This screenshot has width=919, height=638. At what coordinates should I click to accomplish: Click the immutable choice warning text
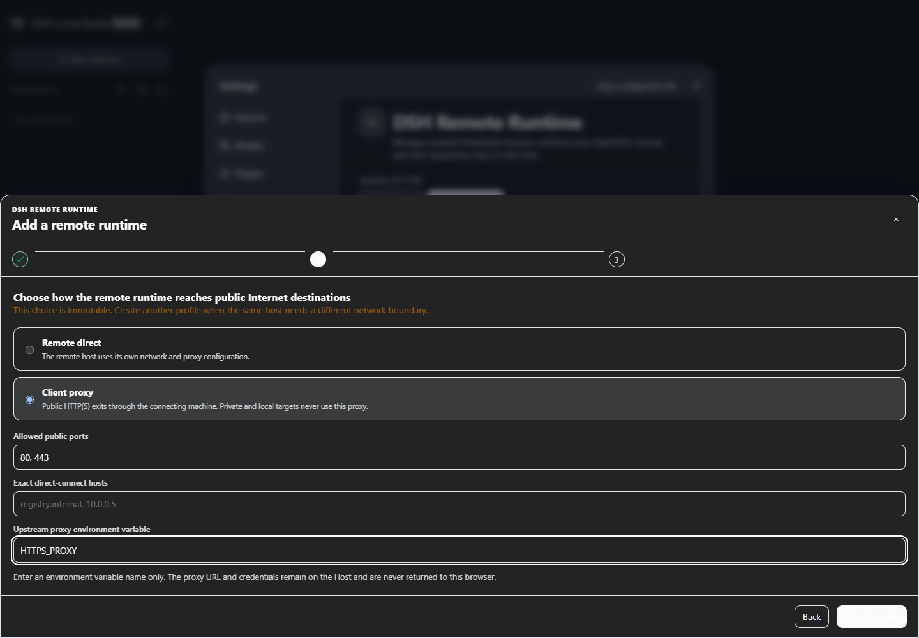221,311
